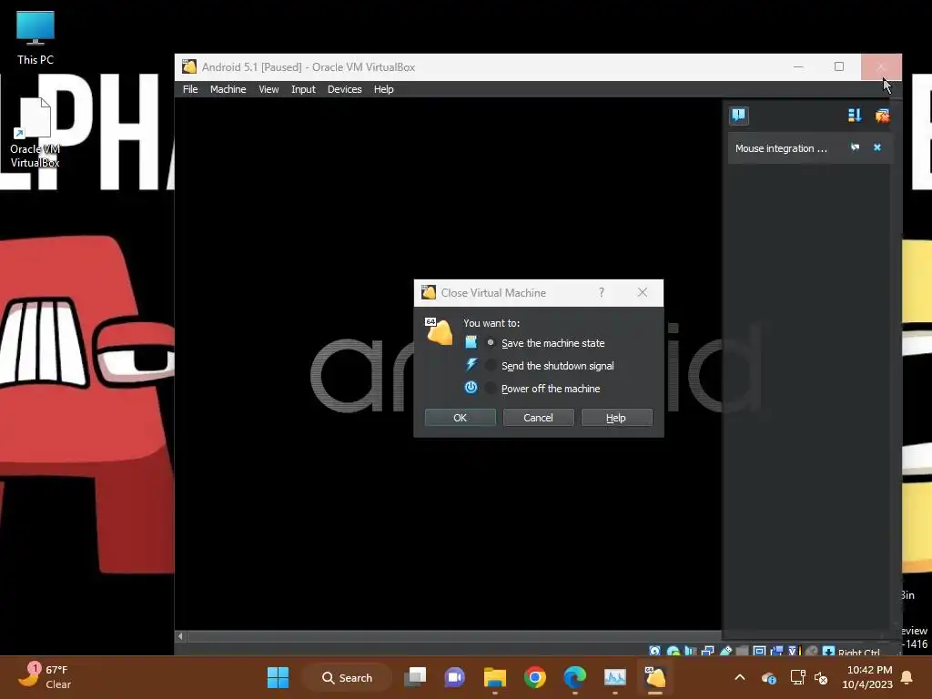Image resolution: width=932 pixels, height=699 pixels.
Task: Click the notification bell on taskbar
Action: [907, 677]
